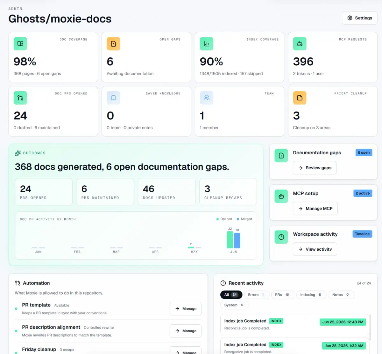Click the Jun 25, 2026, 12:48 PM timestamp
The width and height of the screenshot is (382, 354).
pyautogui.click(x=343, y=322)
